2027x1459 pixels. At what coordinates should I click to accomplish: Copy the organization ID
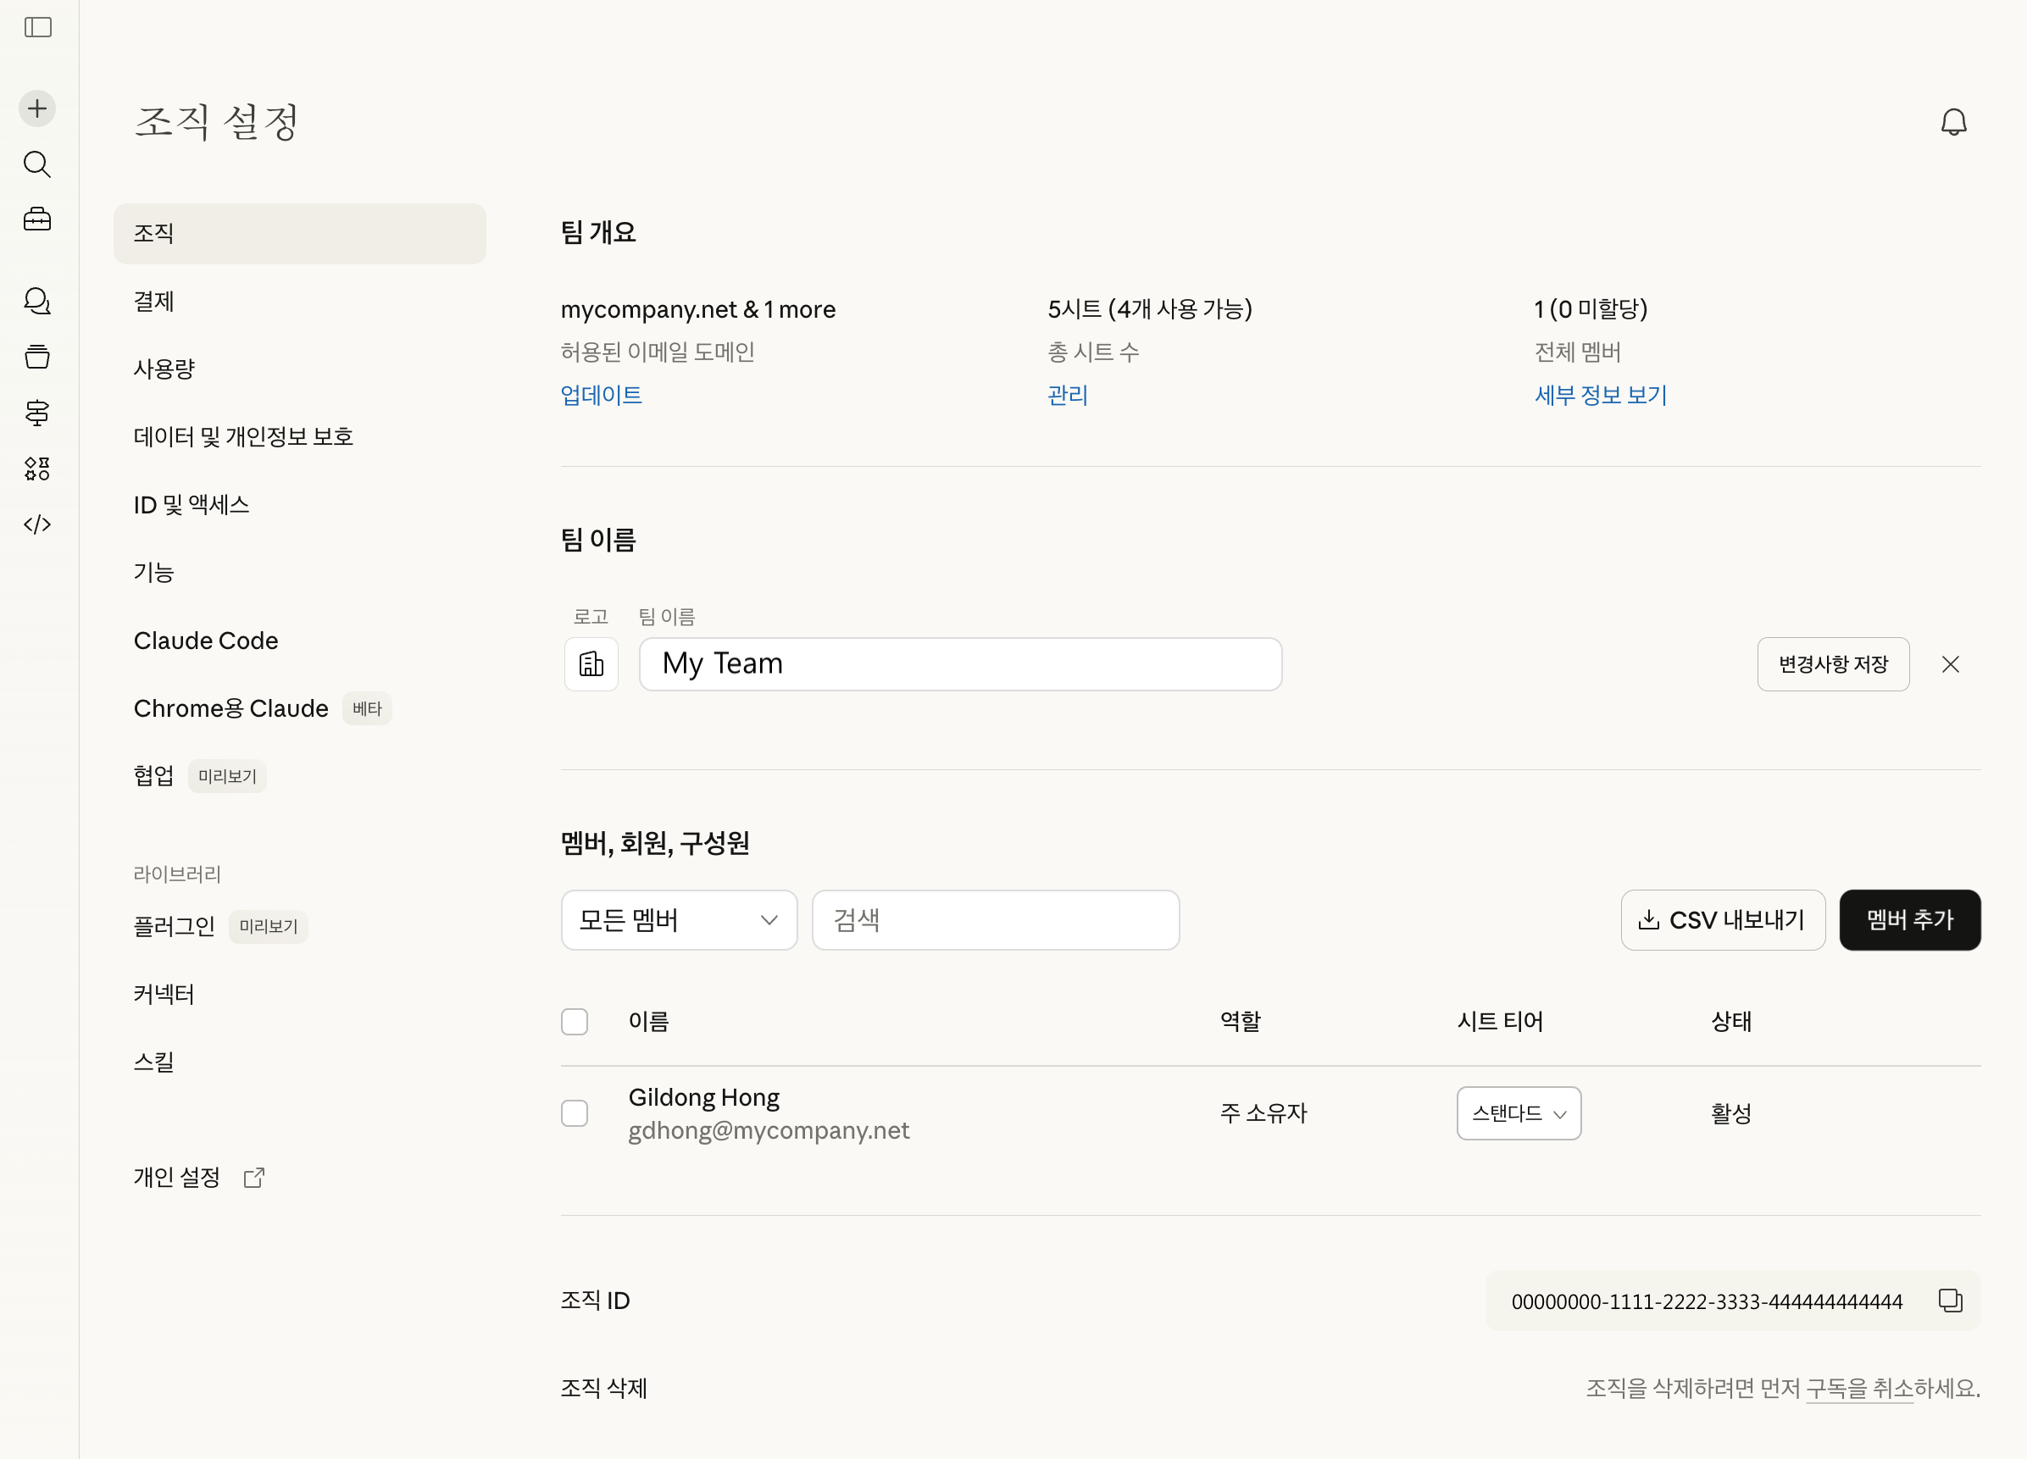1949,1301
